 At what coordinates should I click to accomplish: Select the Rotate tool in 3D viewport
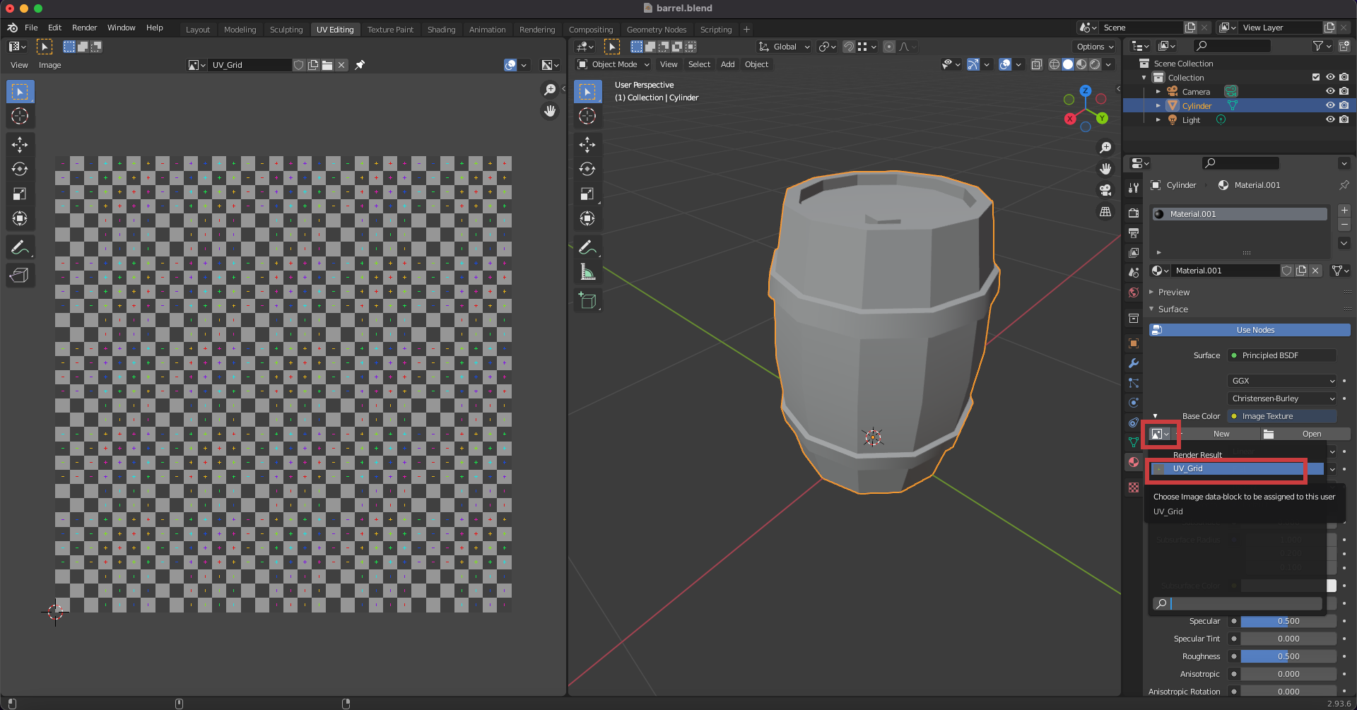587,169
